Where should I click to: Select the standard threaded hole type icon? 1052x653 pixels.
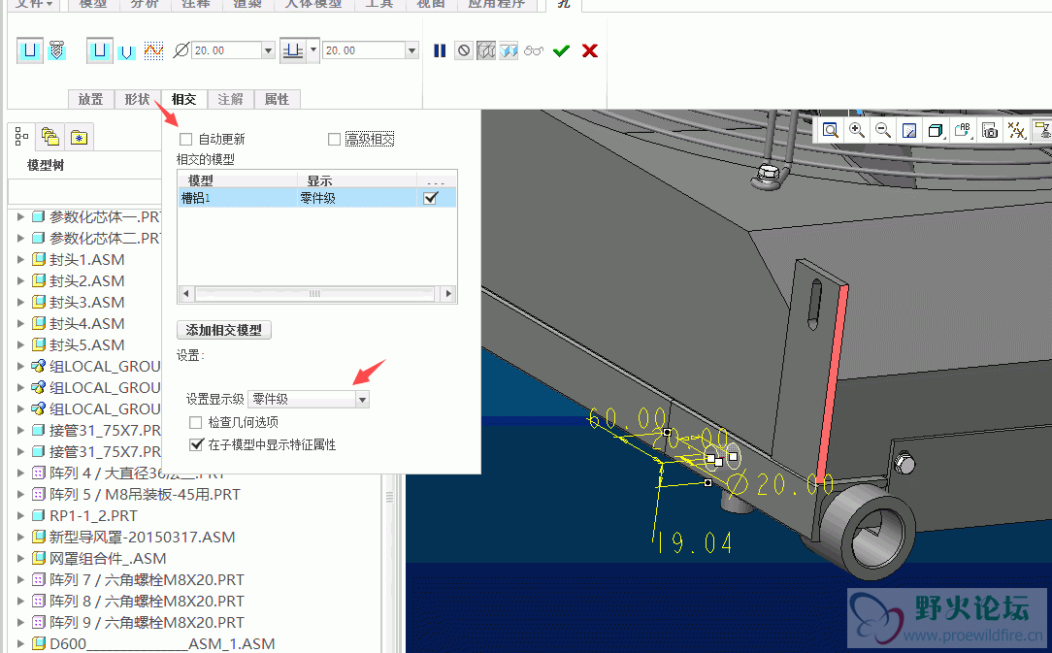(57, 50)
